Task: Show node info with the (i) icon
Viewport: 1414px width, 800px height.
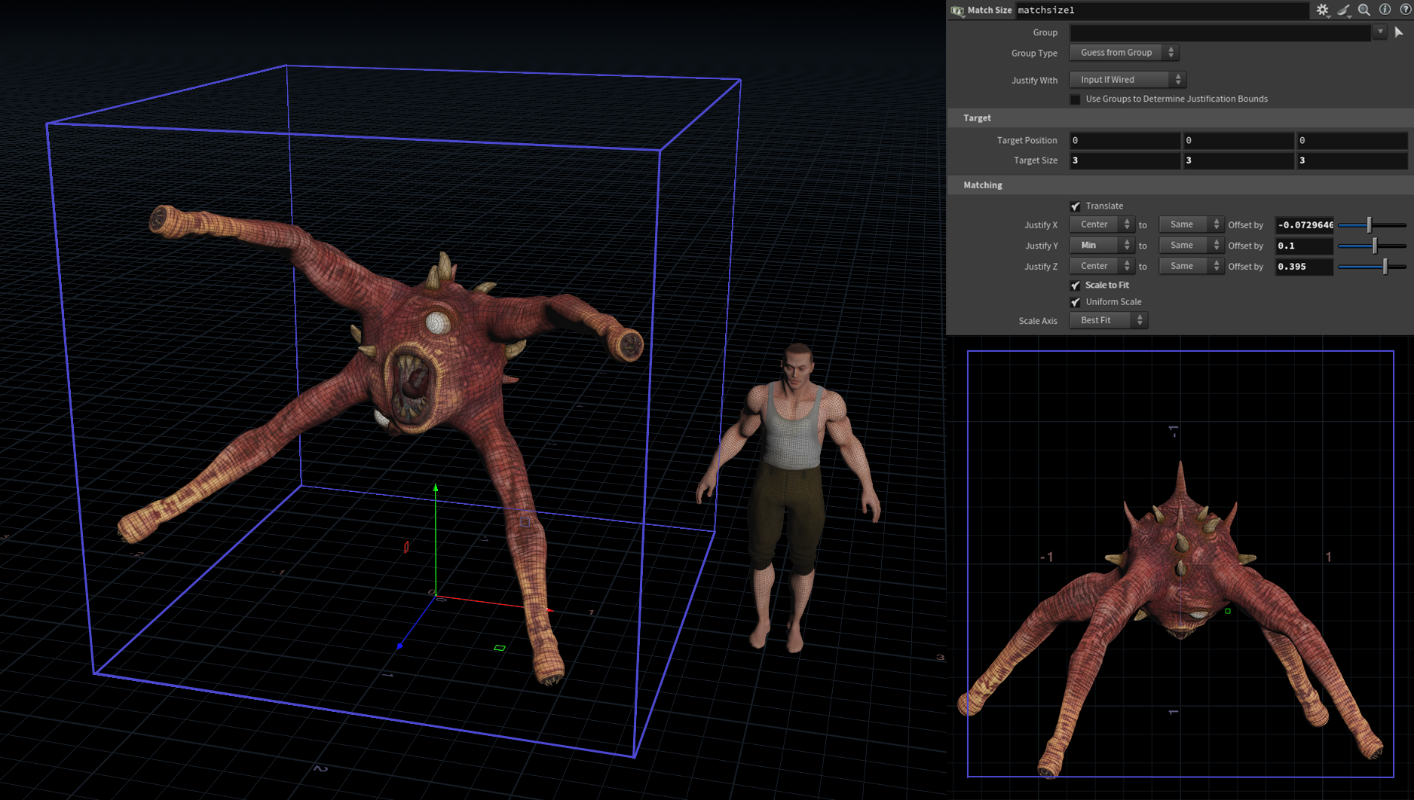Action: click(x=1385, y=10)
